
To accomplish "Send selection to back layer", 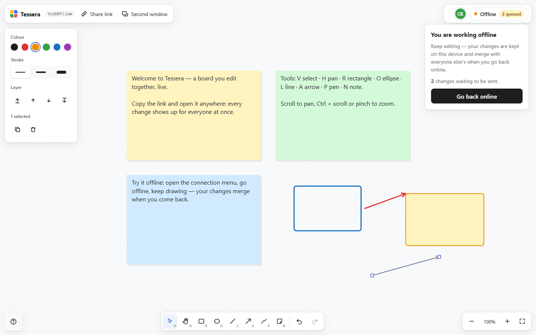I will [x=64, y=100].
